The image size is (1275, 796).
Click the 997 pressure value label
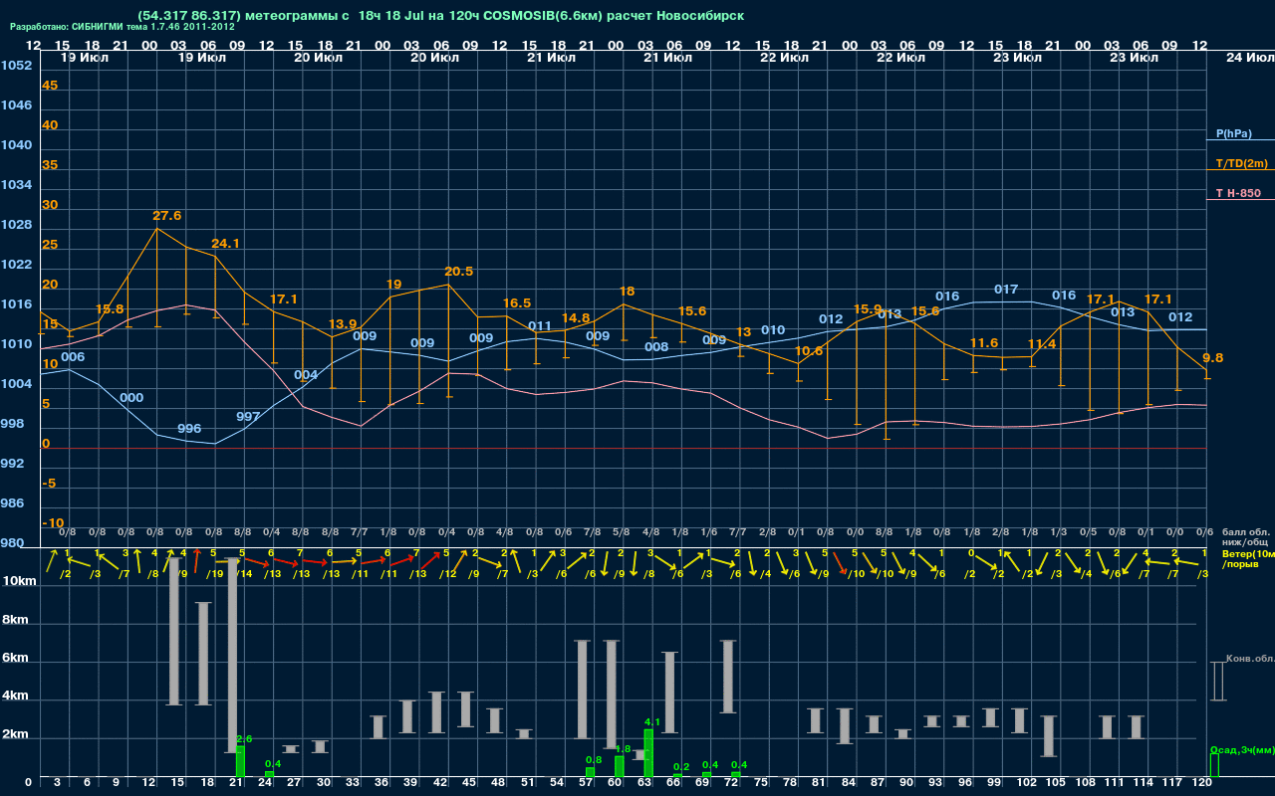pyautogui.click(x=248, y=416)
